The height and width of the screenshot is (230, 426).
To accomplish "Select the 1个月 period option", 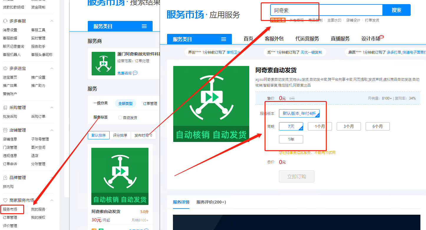I will coord(320,126).
